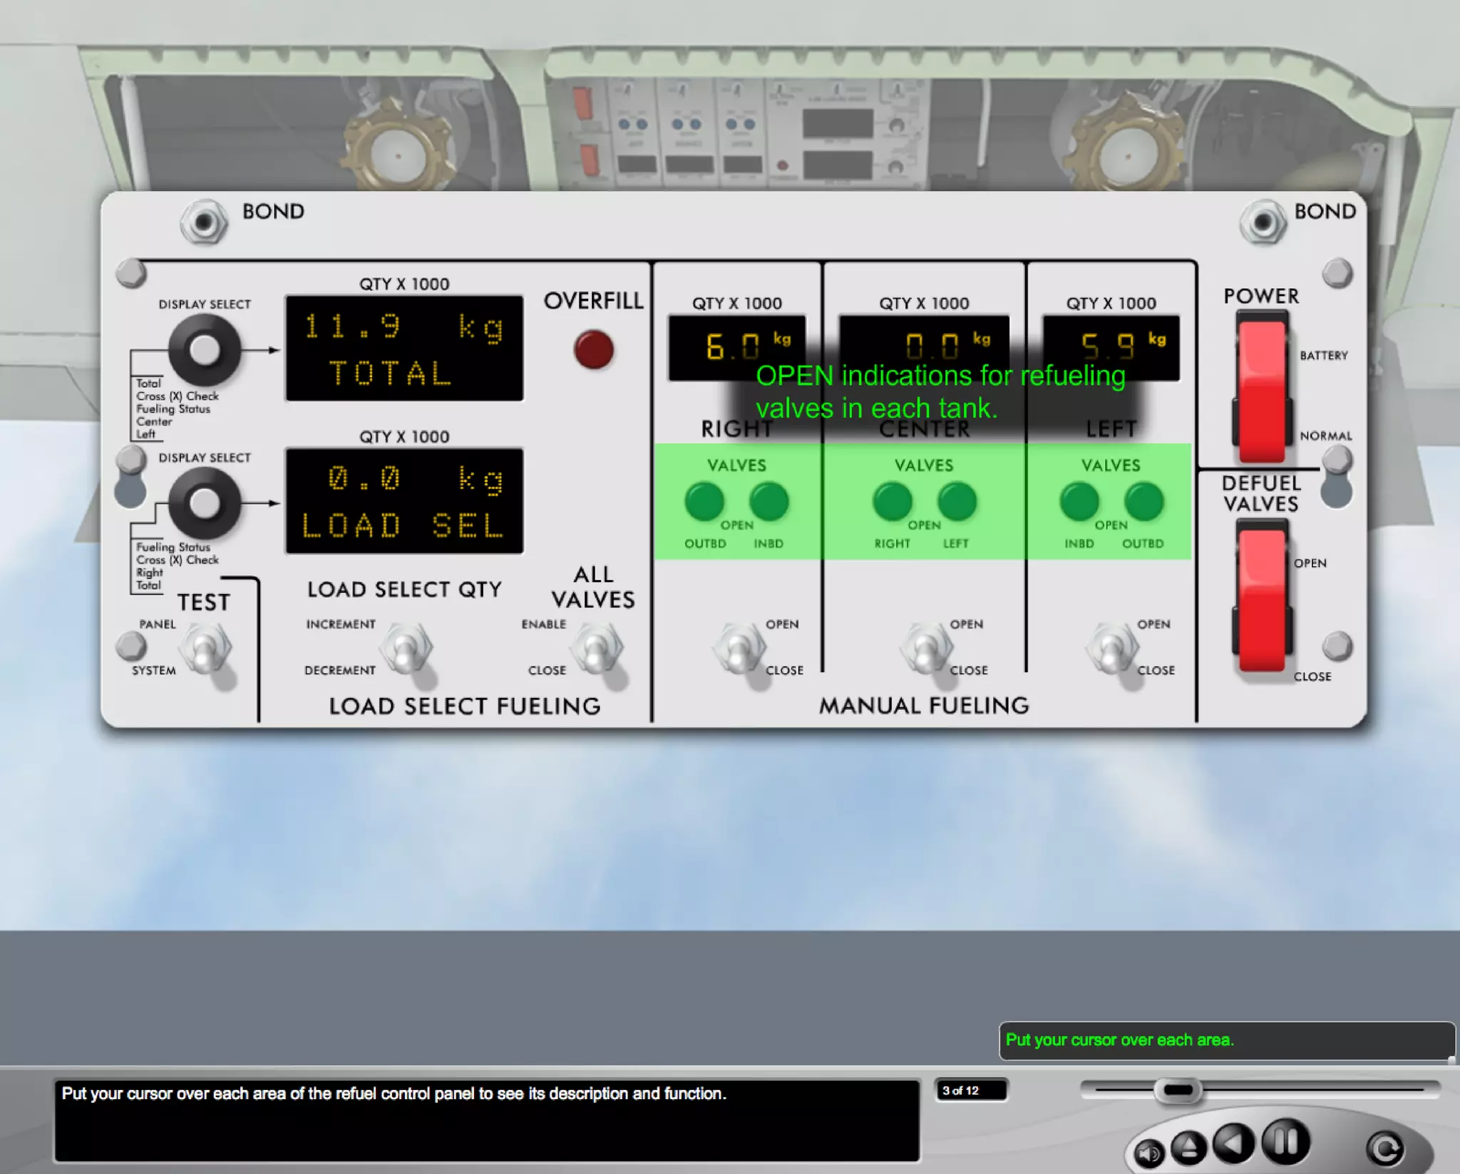Click the instruction text box about refuel control panel
The image size is (1460, 1174).
[x=487, y=1121]
